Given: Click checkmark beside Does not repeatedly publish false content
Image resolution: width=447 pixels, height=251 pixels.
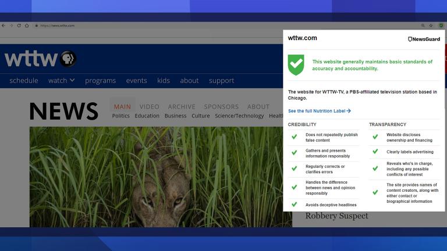Looking at the screenshot, I should [294, 137].
